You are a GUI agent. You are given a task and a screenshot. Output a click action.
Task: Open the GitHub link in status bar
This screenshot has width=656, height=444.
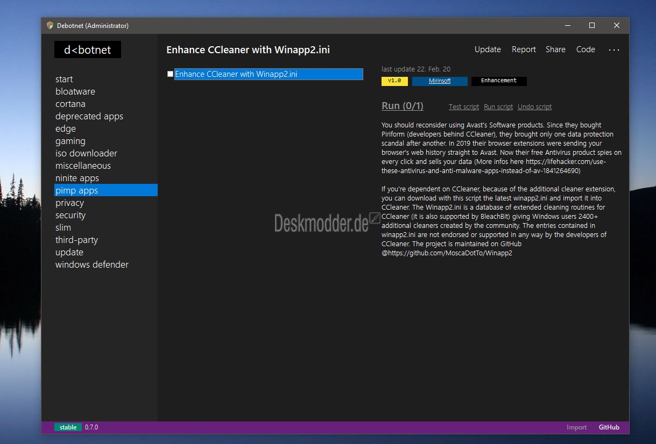[x=609, y=427]
